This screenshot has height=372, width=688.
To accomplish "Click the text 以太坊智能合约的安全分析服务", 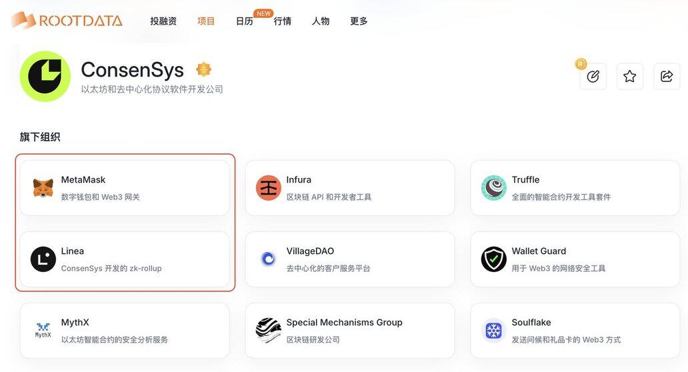I will pyautogui.click(x=115, y=339).
